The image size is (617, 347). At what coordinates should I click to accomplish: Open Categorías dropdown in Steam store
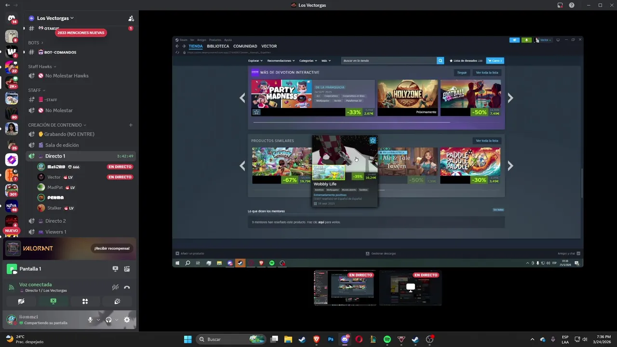tap(308, 61)
